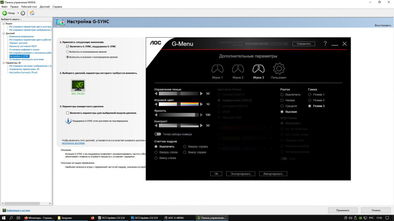Click the info icon beside G-SYNC support note
The height and width of the screenshot is (221, 394).
pos(68,121)
